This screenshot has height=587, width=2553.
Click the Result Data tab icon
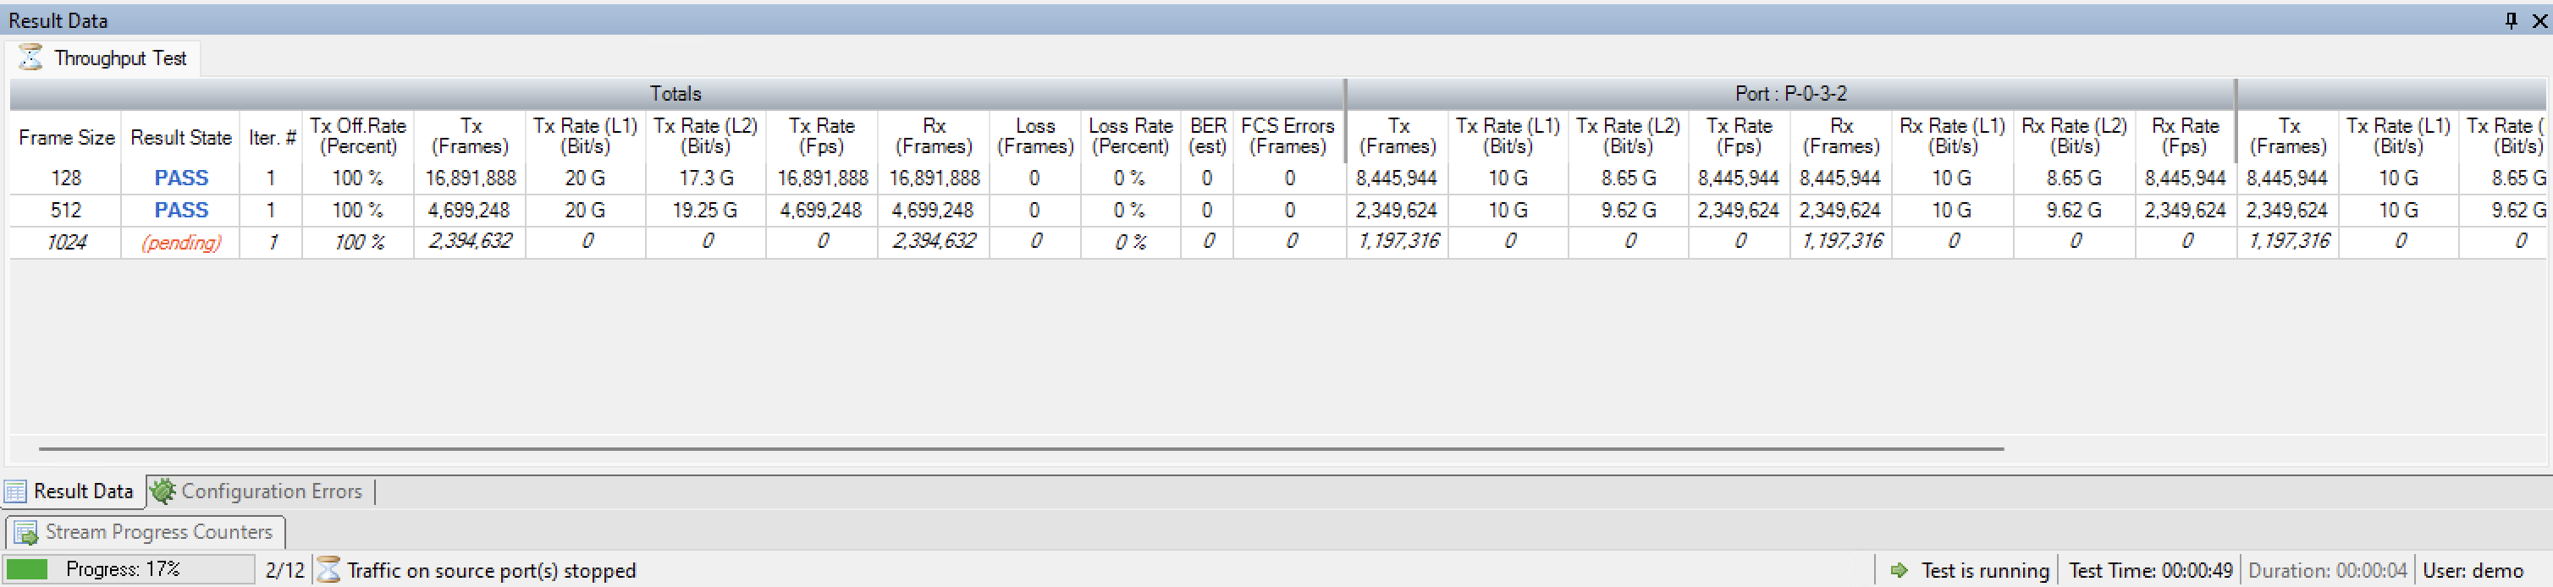tap(16, 491)
